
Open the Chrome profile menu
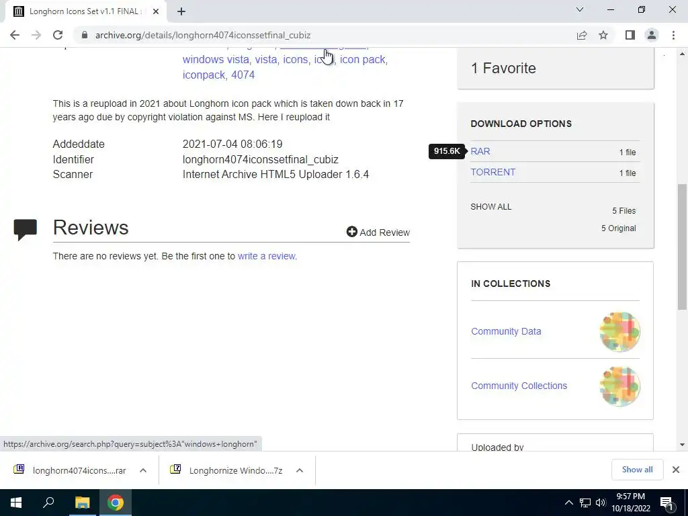(652, 35)
